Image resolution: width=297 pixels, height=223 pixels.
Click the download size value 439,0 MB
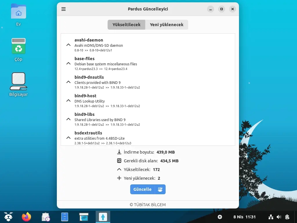coord(166,152)
